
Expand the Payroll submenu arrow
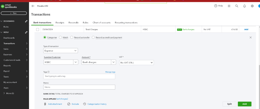[27, 71]
